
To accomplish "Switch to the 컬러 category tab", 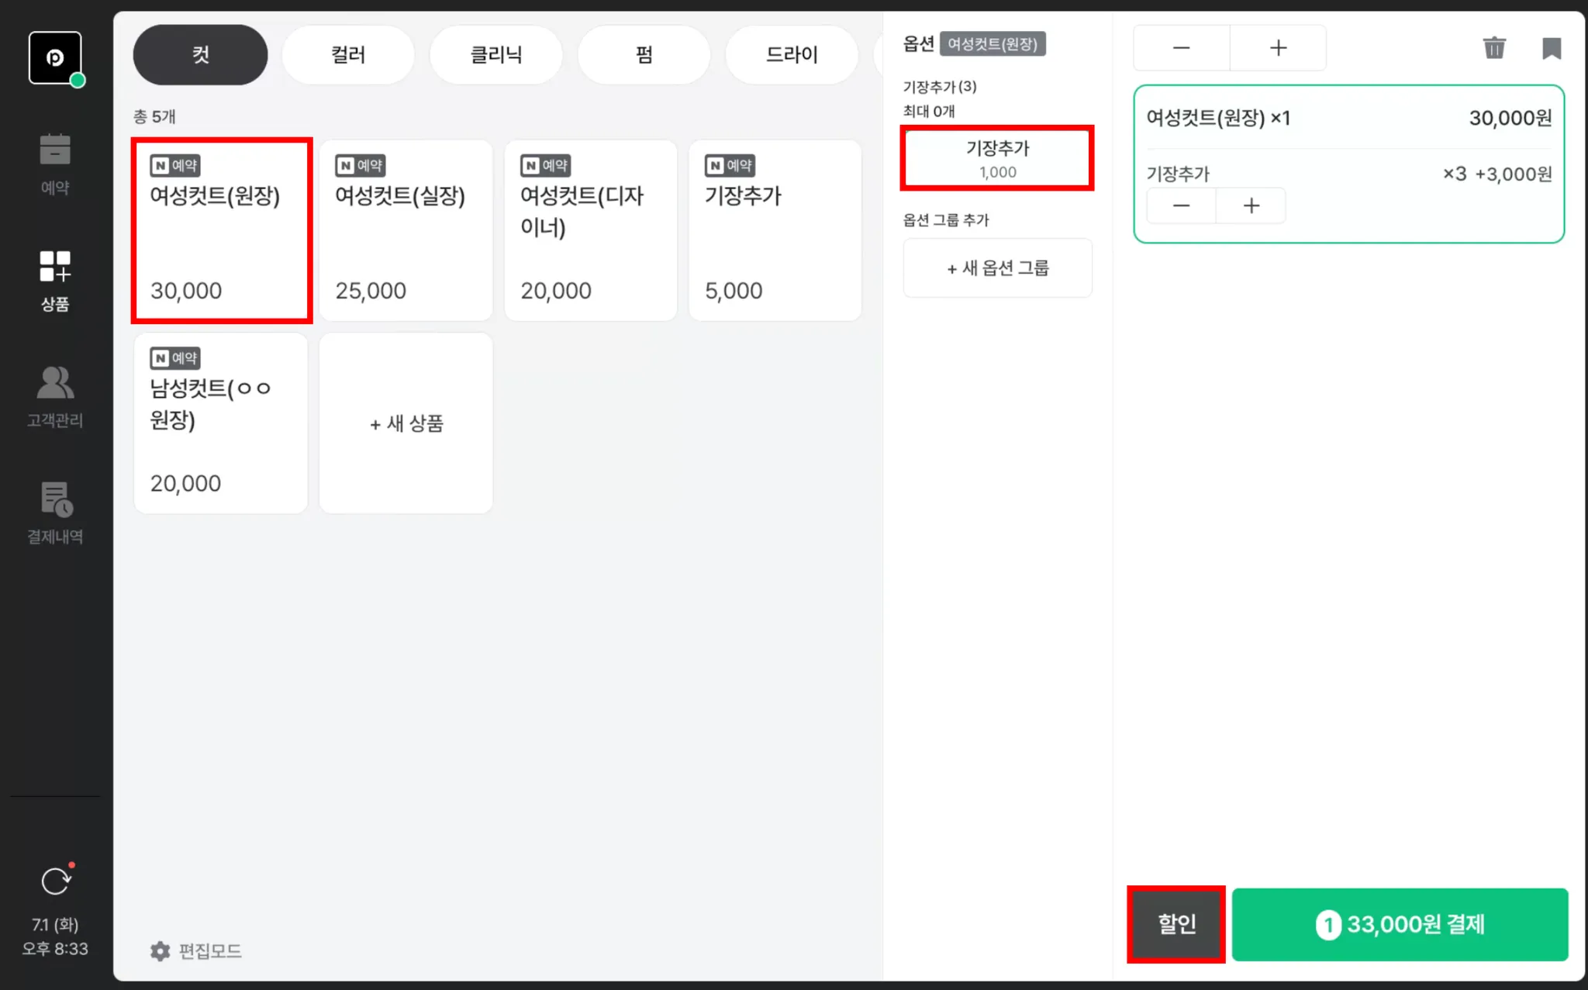I will point(348,55).
